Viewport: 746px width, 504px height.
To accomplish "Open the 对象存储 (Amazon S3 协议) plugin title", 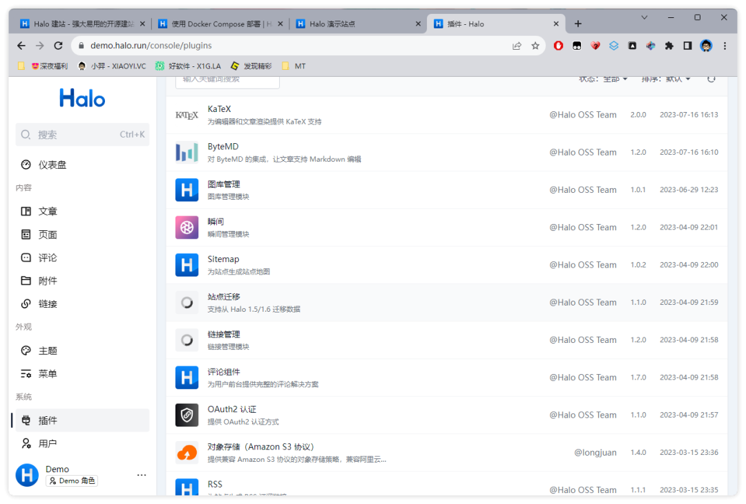I will pyautogui.click(x=261, y=447).
